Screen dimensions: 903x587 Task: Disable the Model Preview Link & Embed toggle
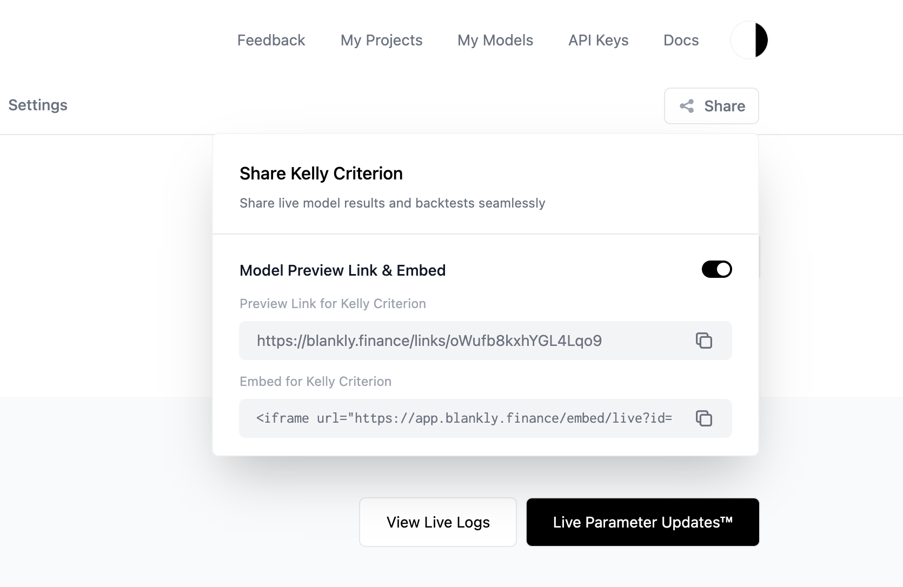(x=717, y=269)
